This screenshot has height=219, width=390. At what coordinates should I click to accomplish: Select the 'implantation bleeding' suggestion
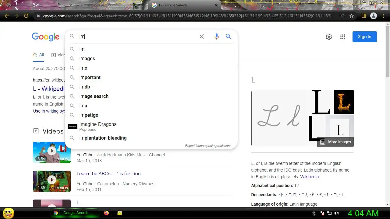tap(151, 138)
